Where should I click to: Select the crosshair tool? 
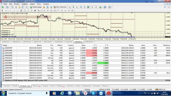coord(6,10)
